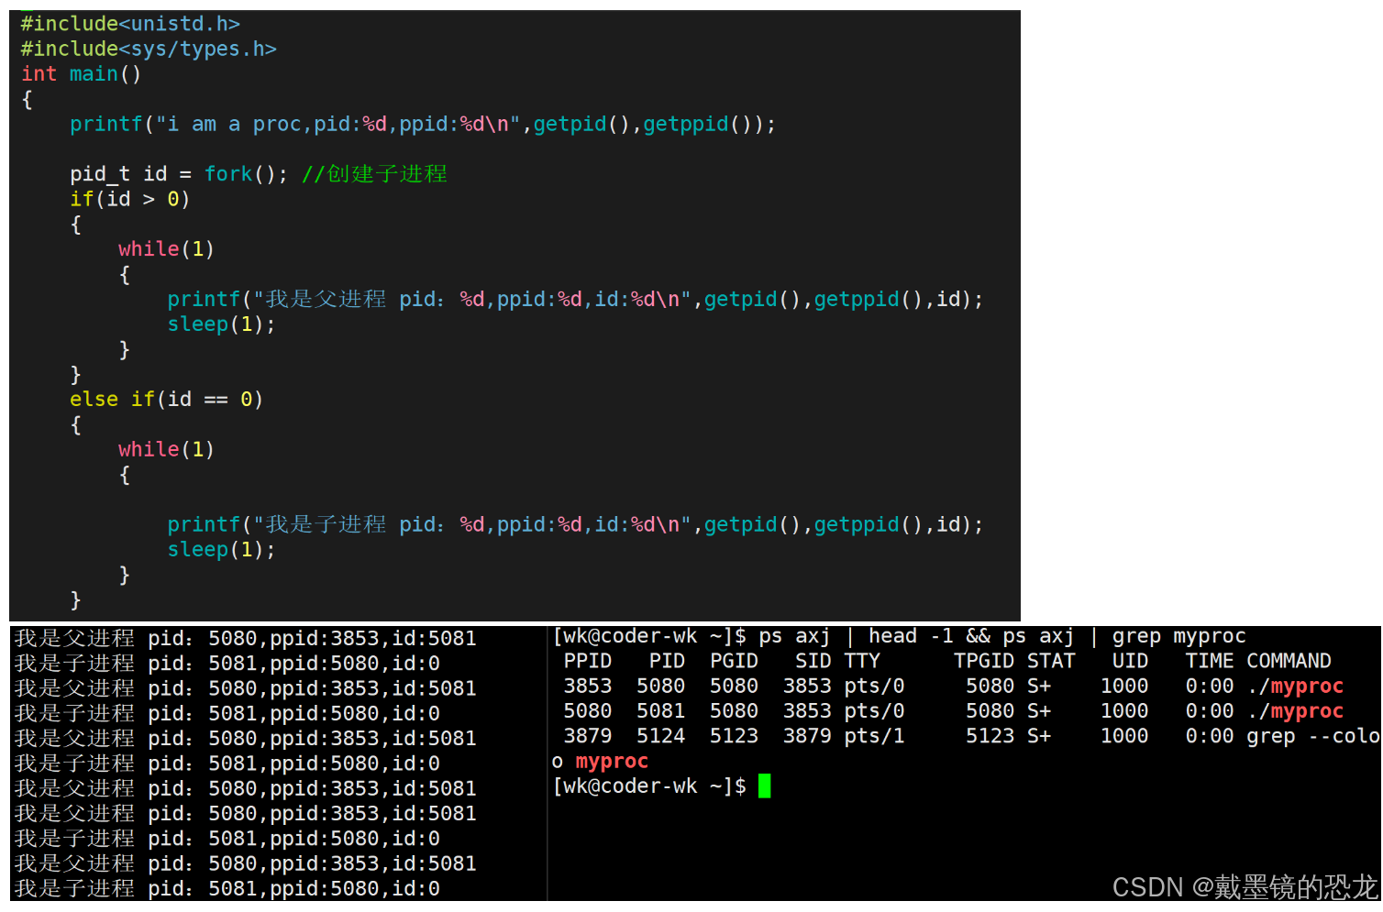Viewport: 1383px width, 912px height.
Task: Click the pts/1 TTY value
Action: tap(874, 736)
